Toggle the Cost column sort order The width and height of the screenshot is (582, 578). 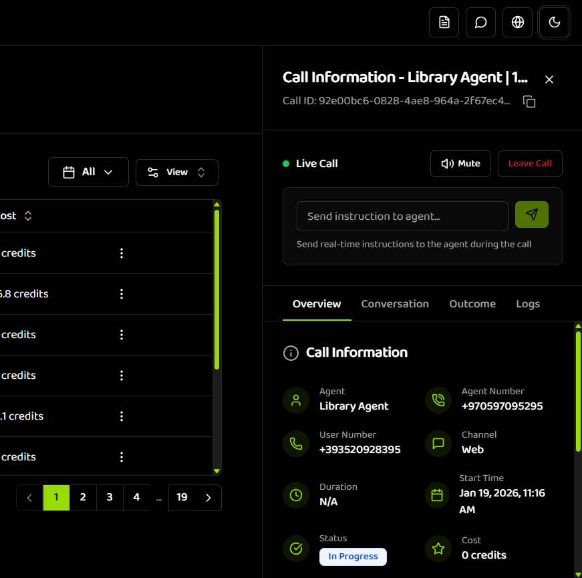click(27, 215)
